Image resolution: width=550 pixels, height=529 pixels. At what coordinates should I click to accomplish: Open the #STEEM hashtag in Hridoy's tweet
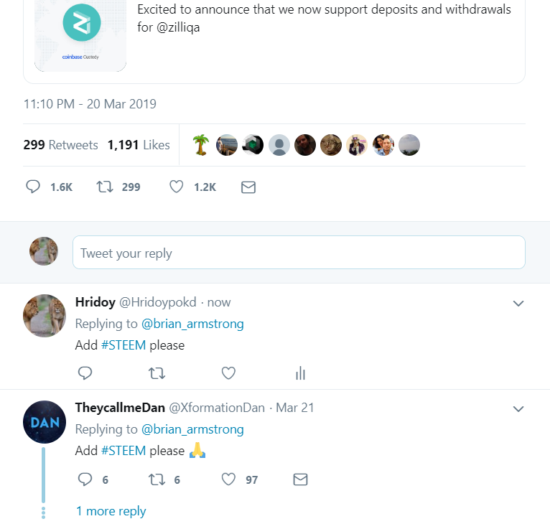tap(123, 345)
